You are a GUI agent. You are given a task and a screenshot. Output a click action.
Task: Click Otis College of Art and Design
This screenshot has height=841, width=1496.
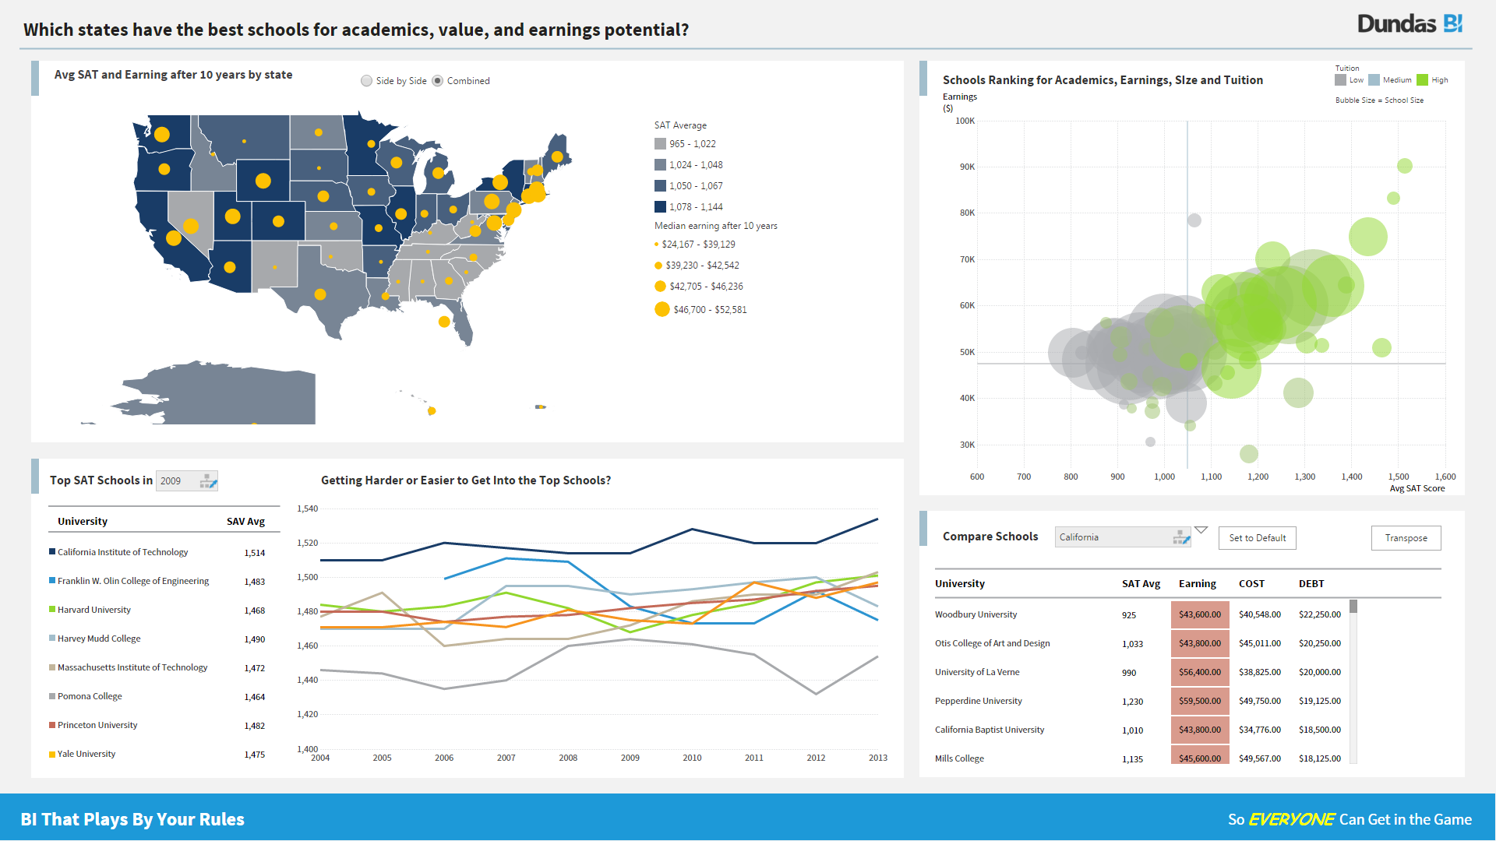[992, 643]
